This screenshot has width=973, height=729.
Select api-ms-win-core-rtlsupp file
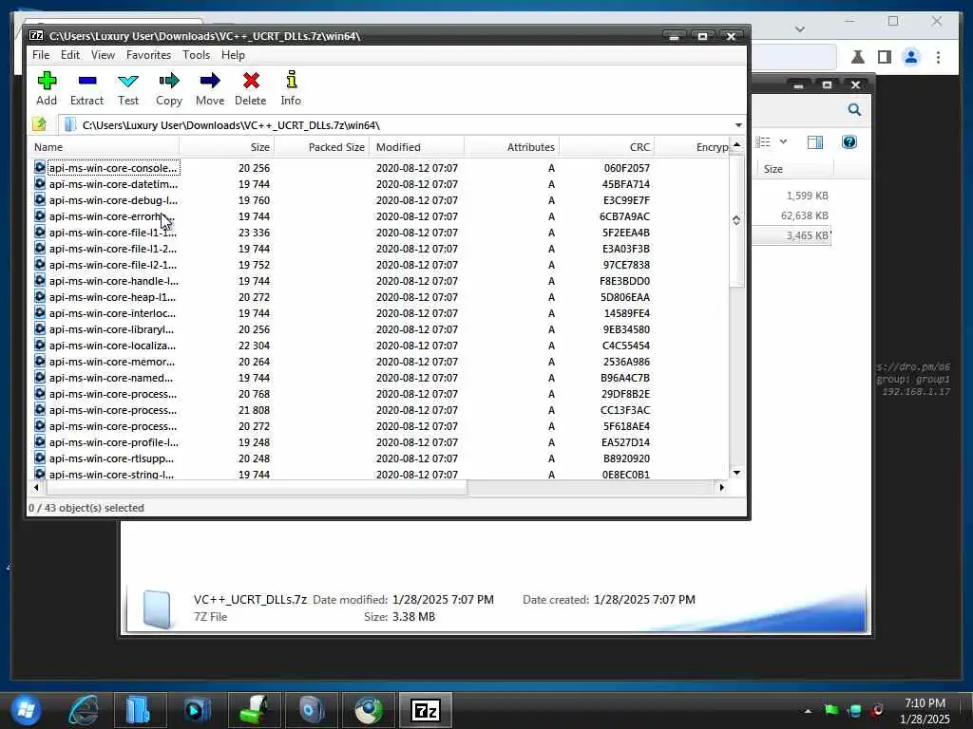(112, 458)
